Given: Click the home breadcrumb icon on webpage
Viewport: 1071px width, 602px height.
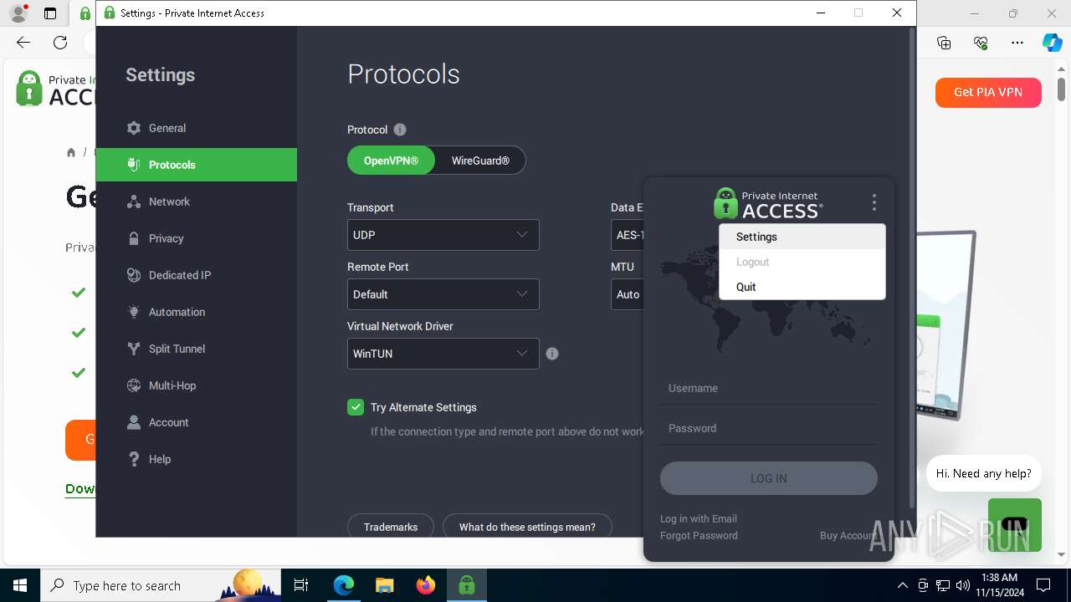Looking at the screenshot, I should tap(71, 152).
